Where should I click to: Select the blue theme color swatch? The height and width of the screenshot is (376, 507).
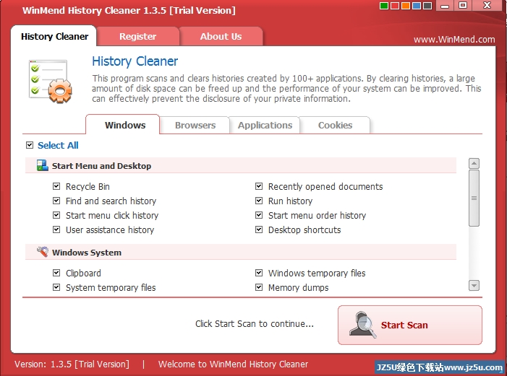417,6
